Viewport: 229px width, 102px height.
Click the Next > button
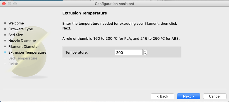click(189, 96)
